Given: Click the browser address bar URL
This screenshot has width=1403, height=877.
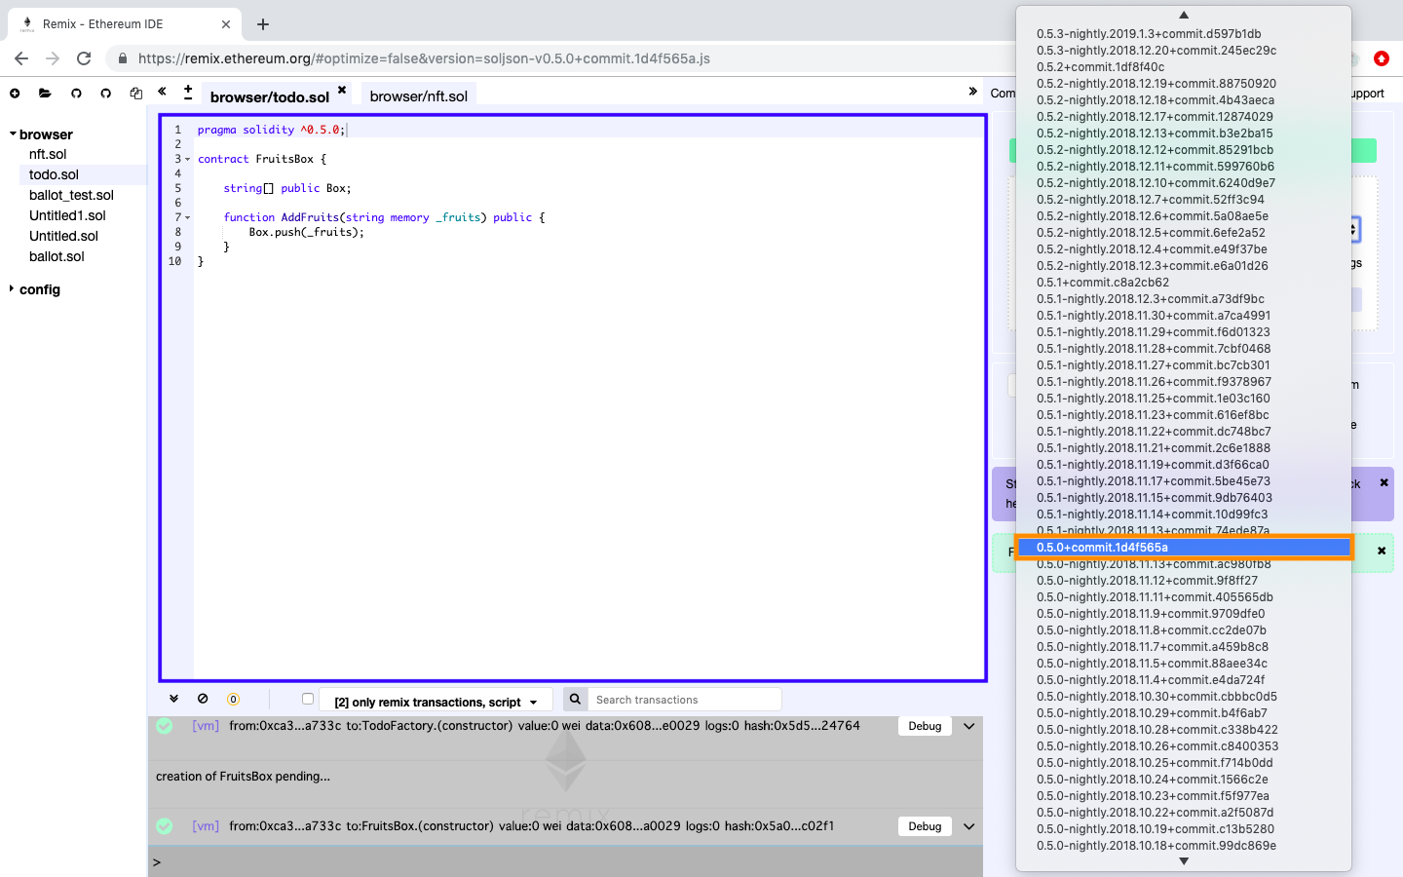Looking at the screenshot, I should point(424,58).
